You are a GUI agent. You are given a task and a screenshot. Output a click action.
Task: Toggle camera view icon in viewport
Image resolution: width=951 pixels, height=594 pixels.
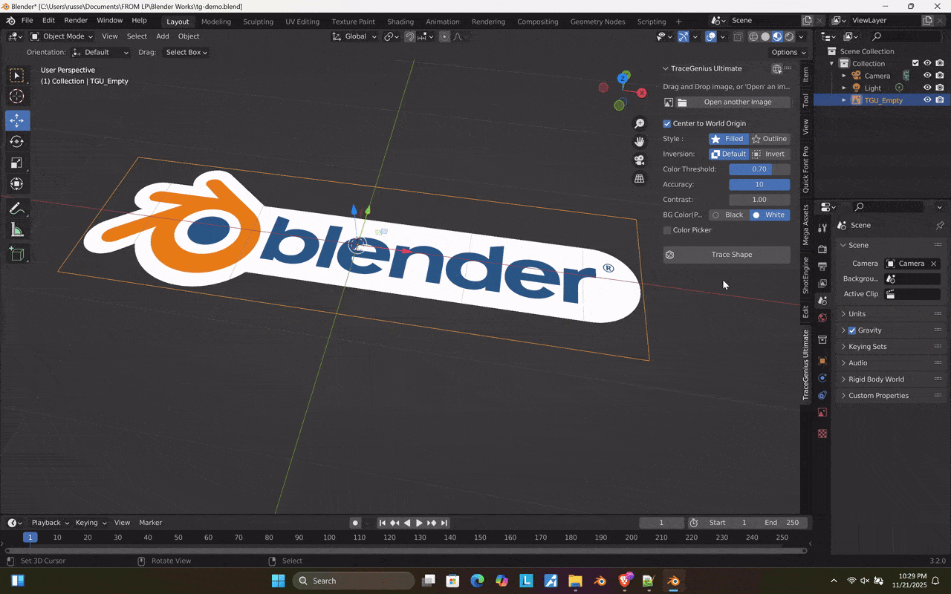click(639, 160)
